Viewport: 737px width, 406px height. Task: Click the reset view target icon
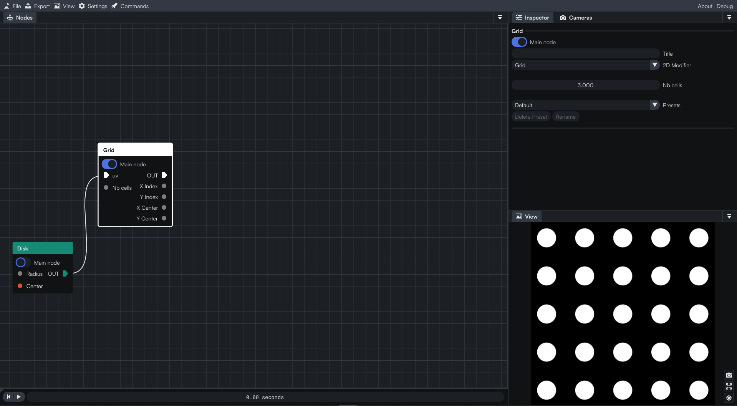[729, 398]
